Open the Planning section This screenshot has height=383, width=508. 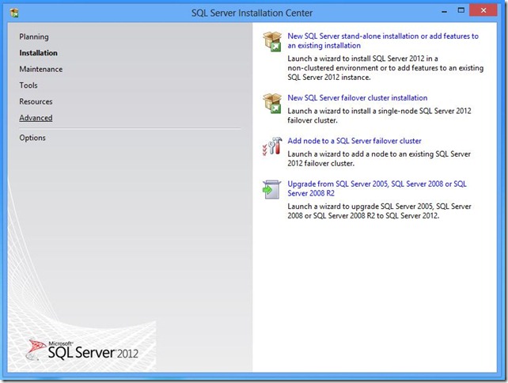coord(34,36)
